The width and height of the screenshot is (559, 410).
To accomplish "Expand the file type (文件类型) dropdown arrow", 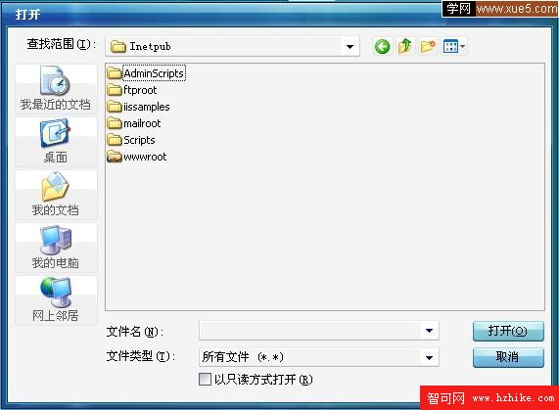I will pos(429,357).
